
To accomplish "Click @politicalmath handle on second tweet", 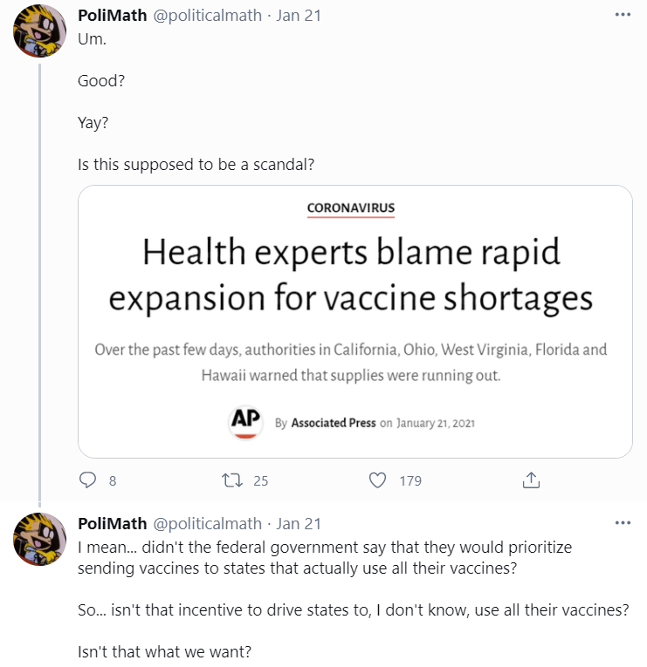I will (207, 524).
